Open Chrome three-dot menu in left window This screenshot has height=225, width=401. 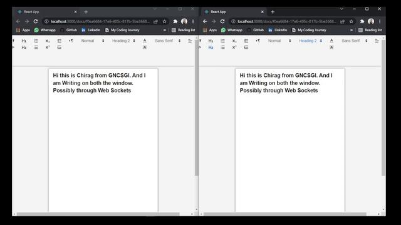pyautogui.click(x=193, y=21)
